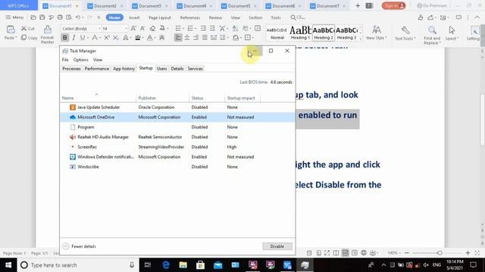Click the numbered list icon
485x272 pixels.
[190, 29]
